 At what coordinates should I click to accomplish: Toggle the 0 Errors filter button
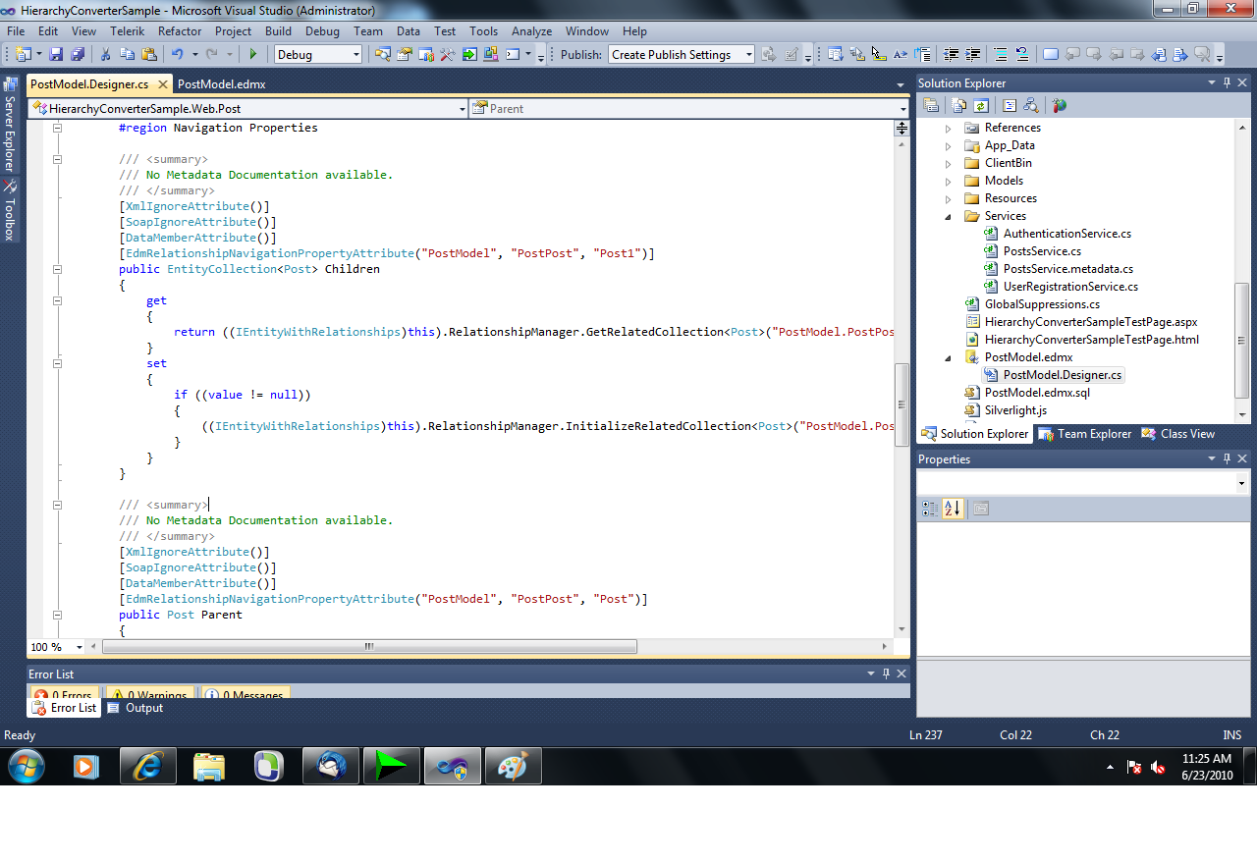coord(66,694)
